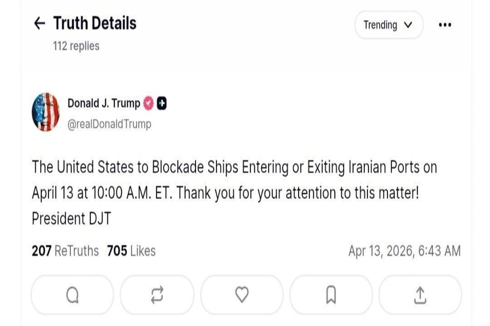Click the plus badge beside the name
This screenshot has width=490, height=326.
point(162,104)
